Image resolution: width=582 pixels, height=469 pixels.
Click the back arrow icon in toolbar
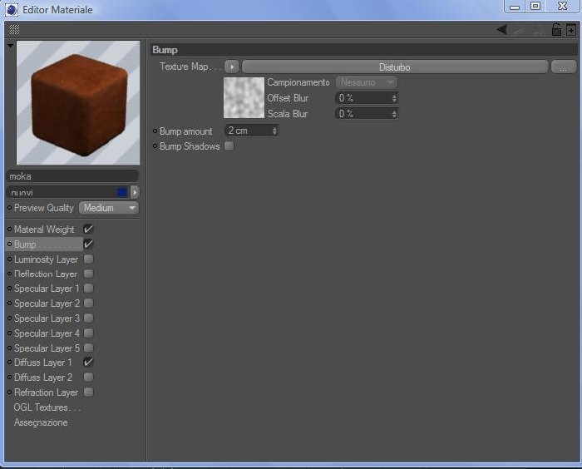click(502, 29)
